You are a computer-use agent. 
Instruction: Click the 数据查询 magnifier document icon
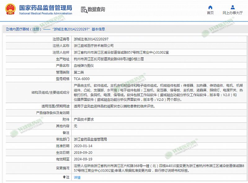83,10
